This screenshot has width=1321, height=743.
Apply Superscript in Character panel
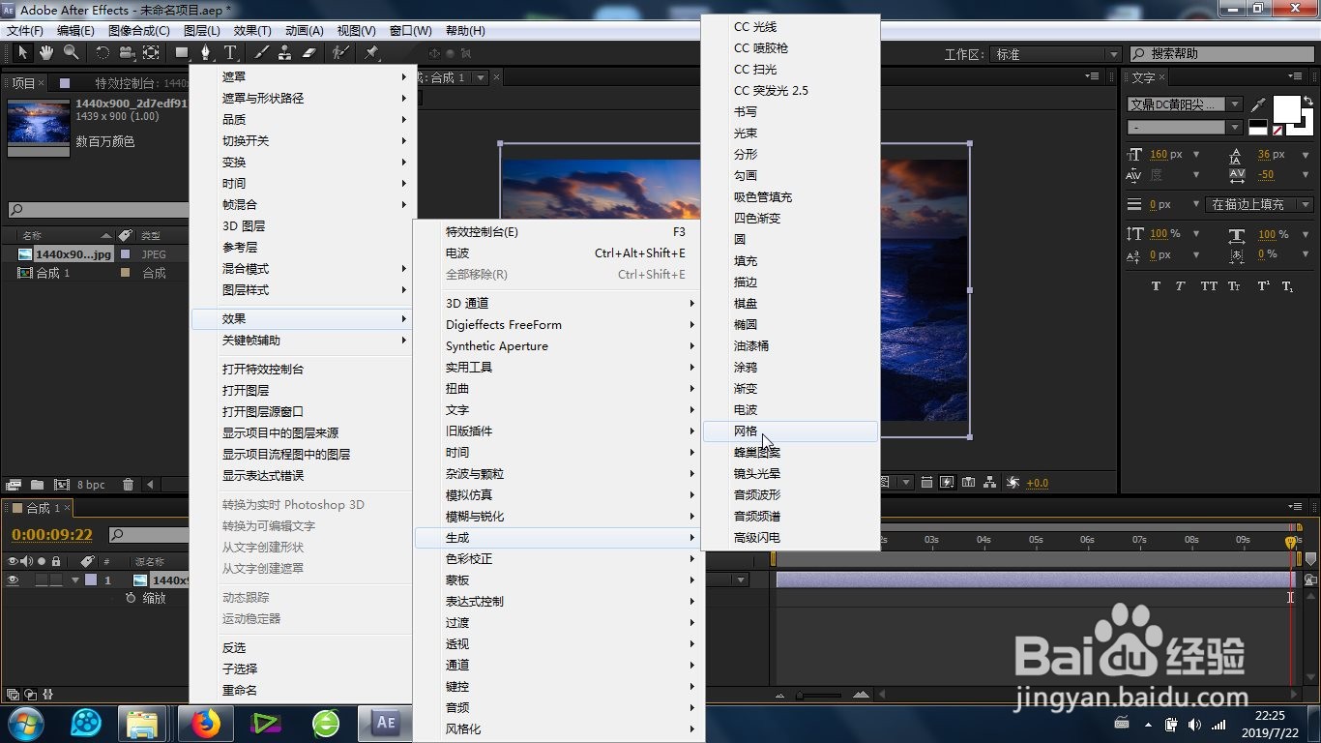pos(1263,286)
